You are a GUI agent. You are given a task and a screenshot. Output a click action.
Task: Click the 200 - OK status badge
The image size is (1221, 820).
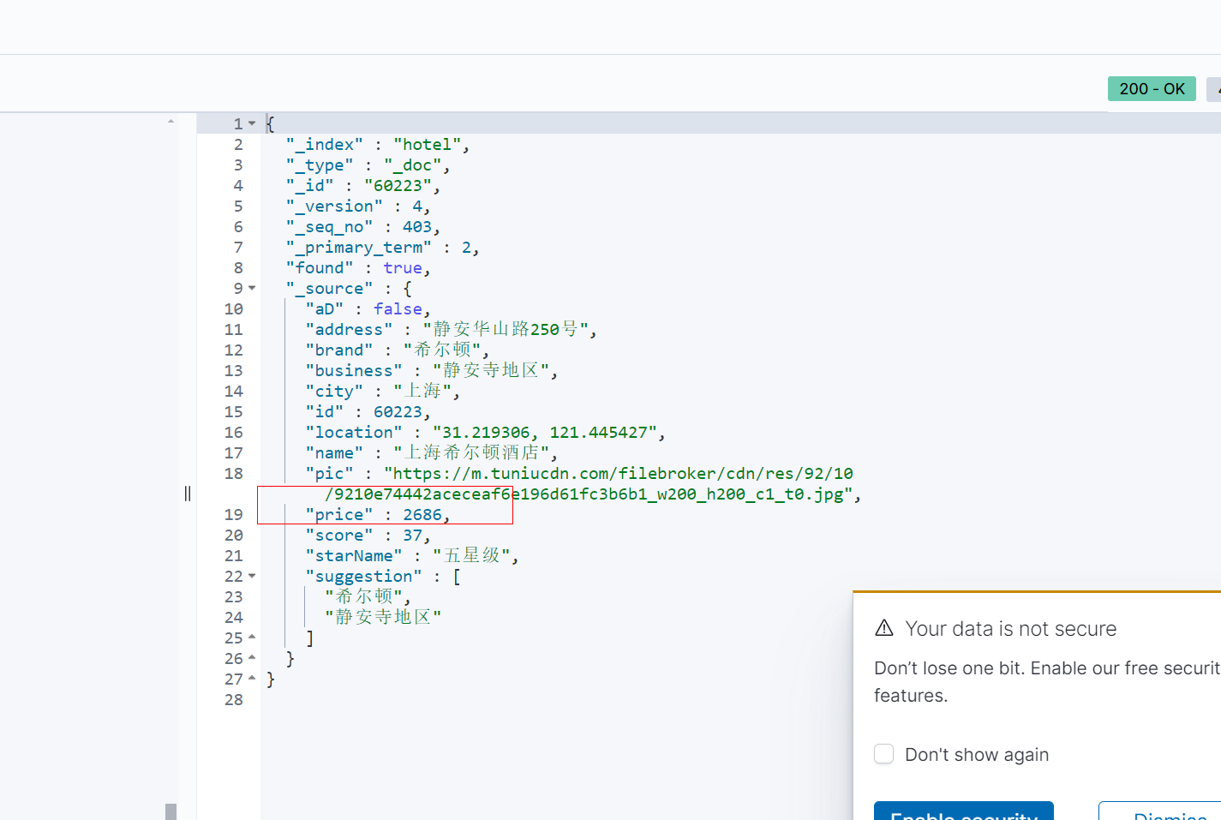tap(1152, 88)
